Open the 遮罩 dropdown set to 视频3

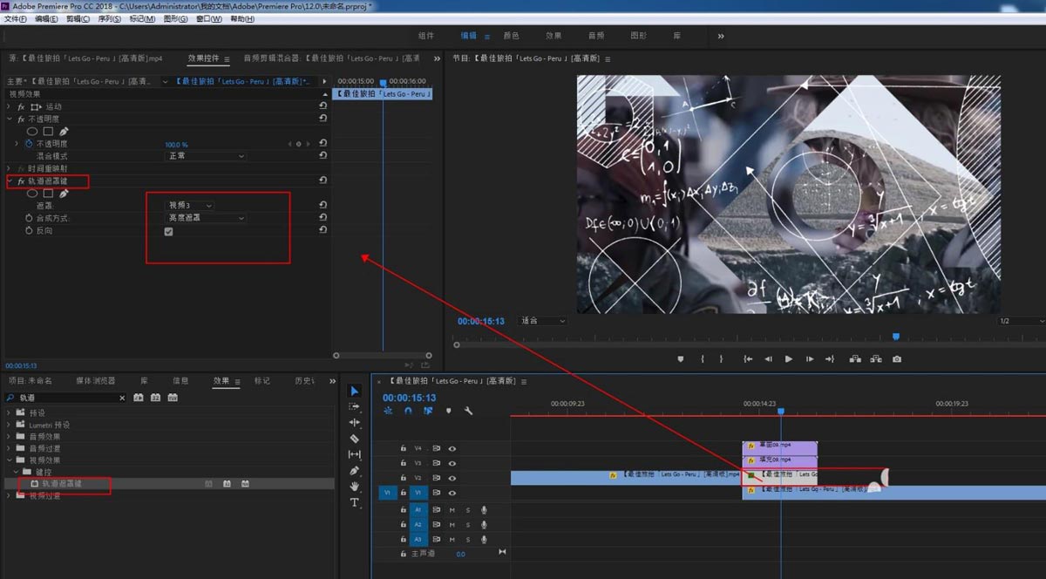coord(190,206)
